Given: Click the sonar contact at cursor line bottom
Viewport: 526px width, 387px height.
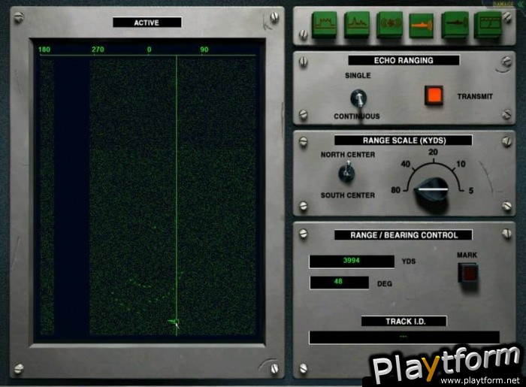Looking at the screenshot, I should pyautogui.click(x=174, y=322).
